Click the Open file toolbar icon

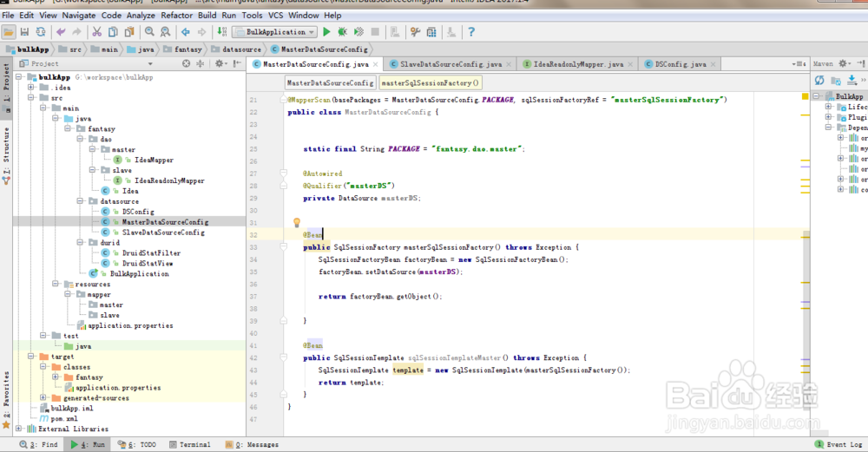coord(9,32)
